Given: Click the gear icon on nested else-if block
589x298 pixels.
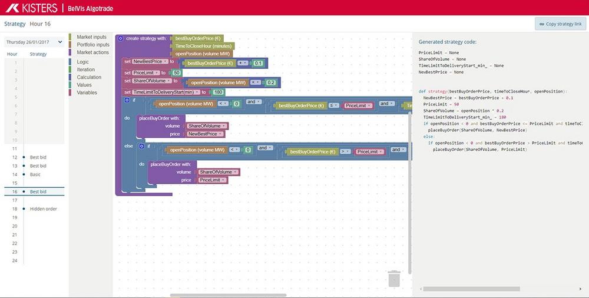Looking at the screenshot, I should tap(141, 146).
